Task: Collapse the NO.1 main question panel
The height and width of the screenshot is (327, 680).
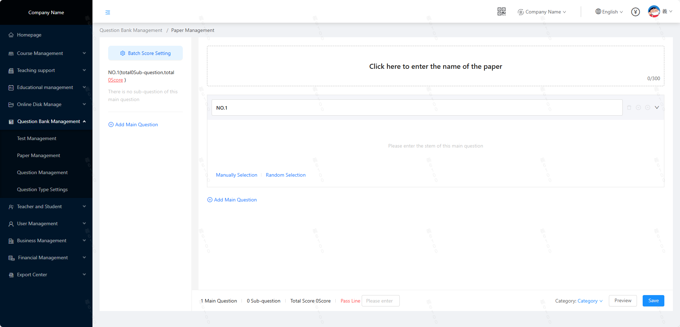Action: 657,107
